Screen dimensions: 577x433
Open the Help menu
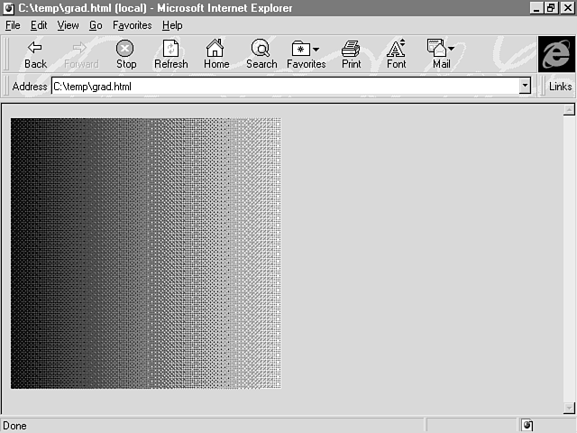[171, 25]
